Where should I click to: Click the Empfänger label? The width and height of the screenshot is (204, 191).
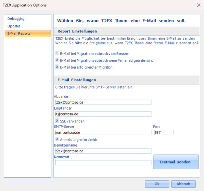click(63, 108)
